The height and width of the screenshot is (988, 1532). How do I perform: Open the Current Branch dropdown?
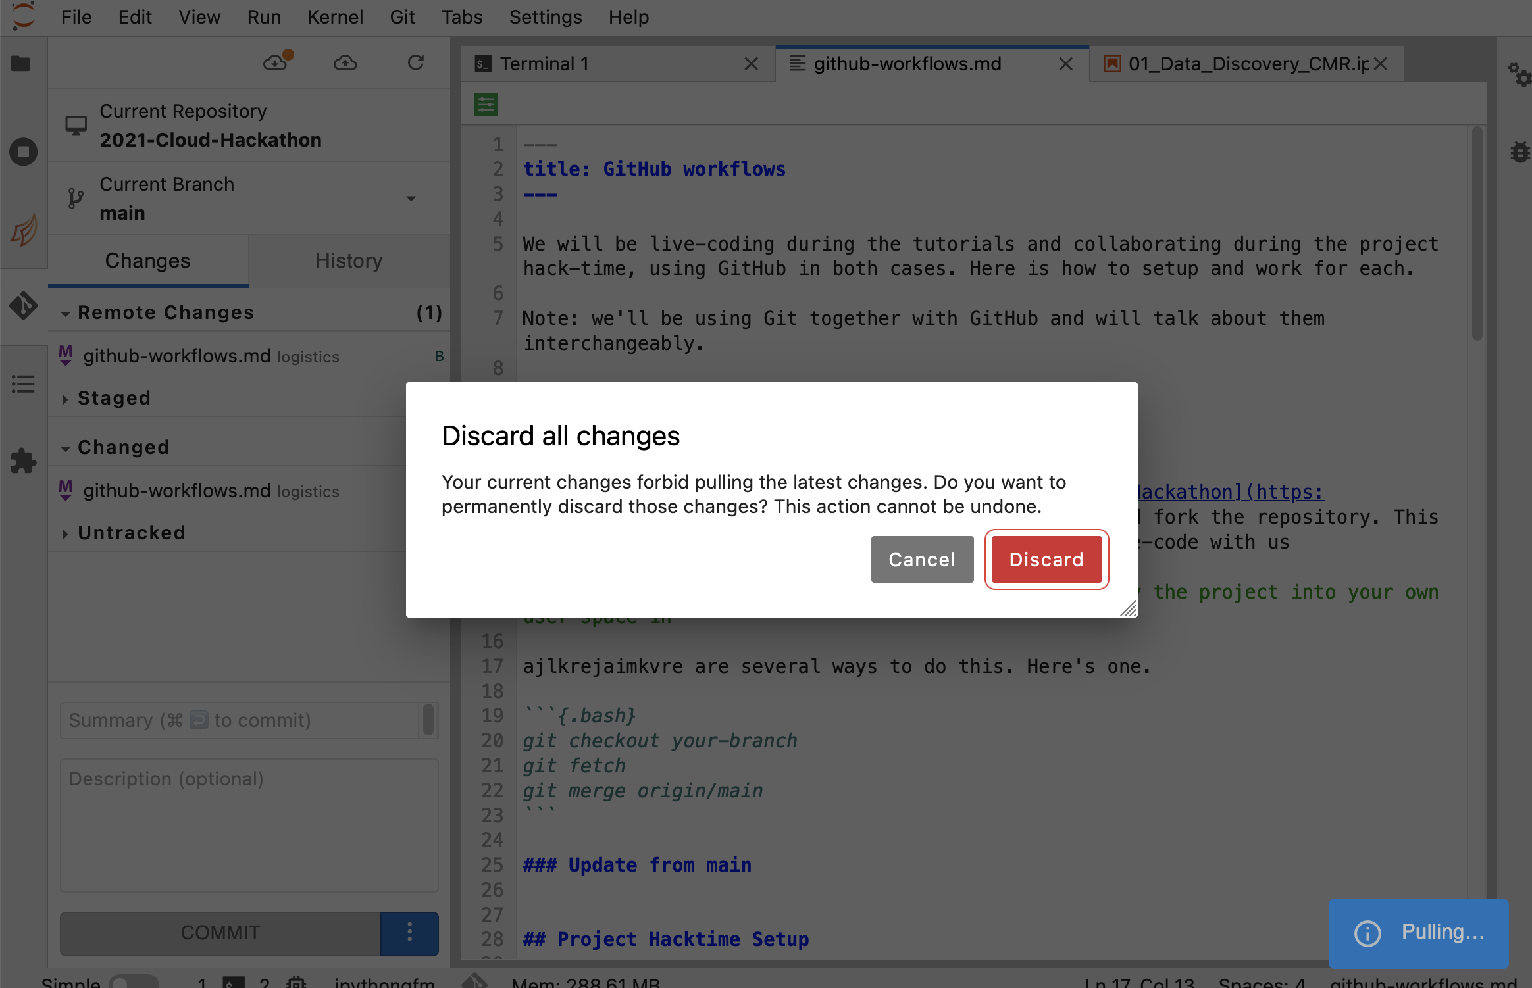(x=411, y=199)
